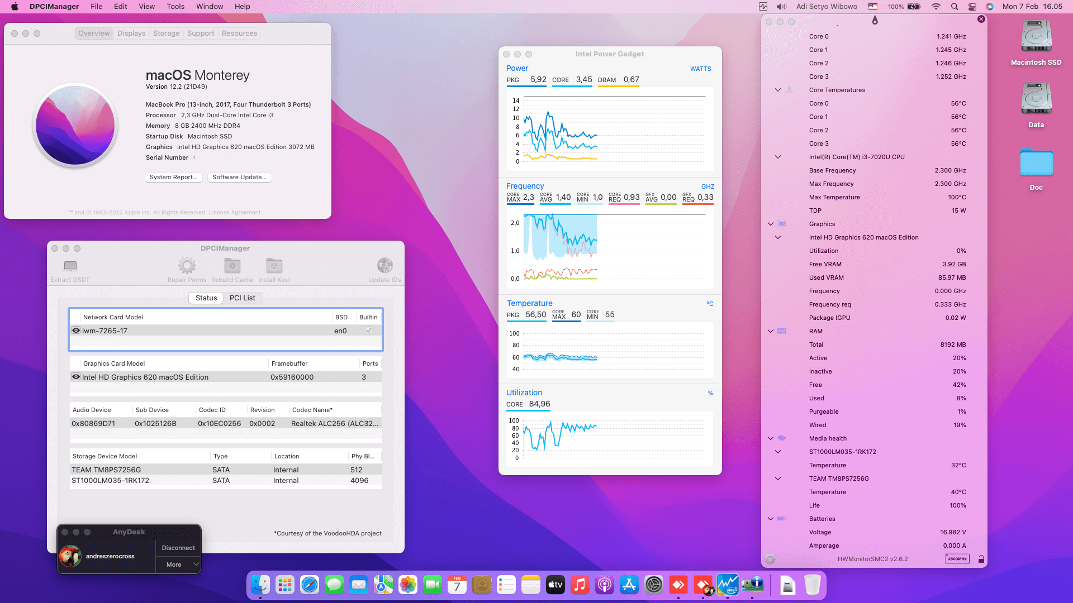Open Apple TV app in the Dock
Image resolution: width=1073 pixels, height=603 pixels.
(556, 585)
